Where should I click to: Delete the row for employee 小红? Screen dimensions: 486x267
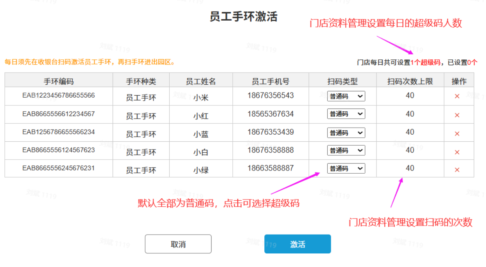coord(457,115)
